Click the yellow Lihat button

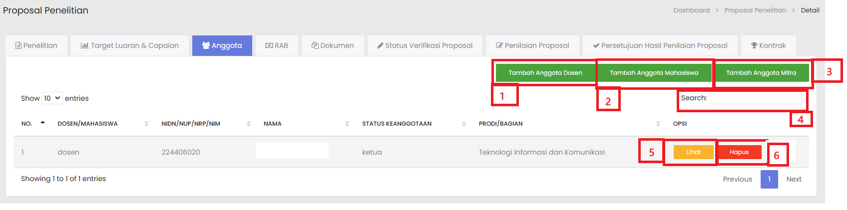[x=693, y=152]
